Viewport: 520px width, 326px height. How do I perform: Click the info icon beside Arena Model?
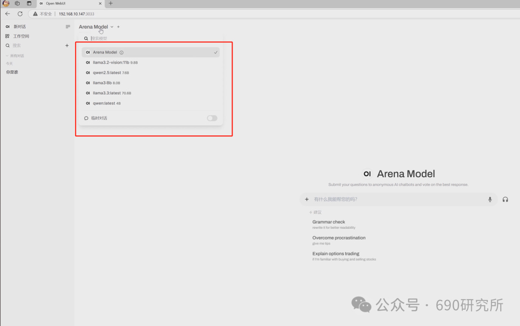point(121,52)
